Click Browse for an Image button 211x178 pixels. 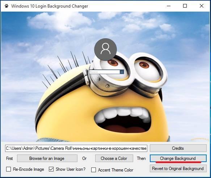point(47,158)
